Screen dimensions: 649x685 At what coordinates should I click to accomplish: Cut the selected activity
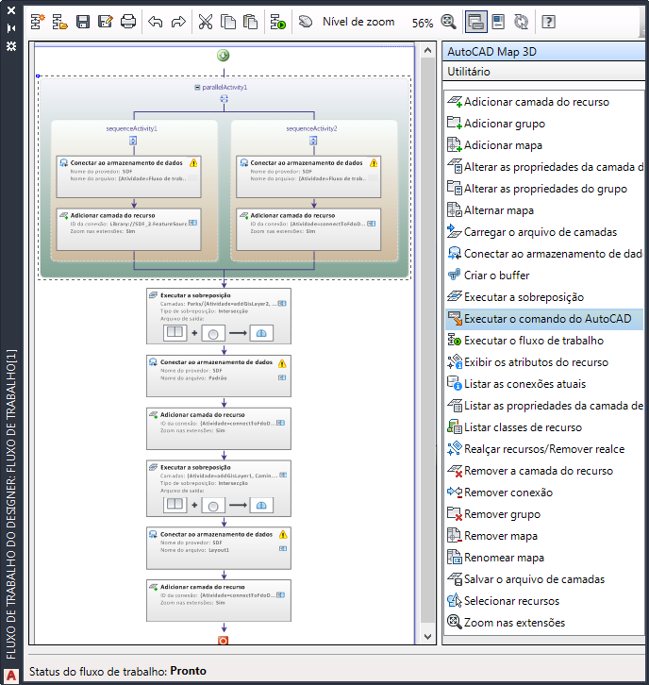coord(206,22)
